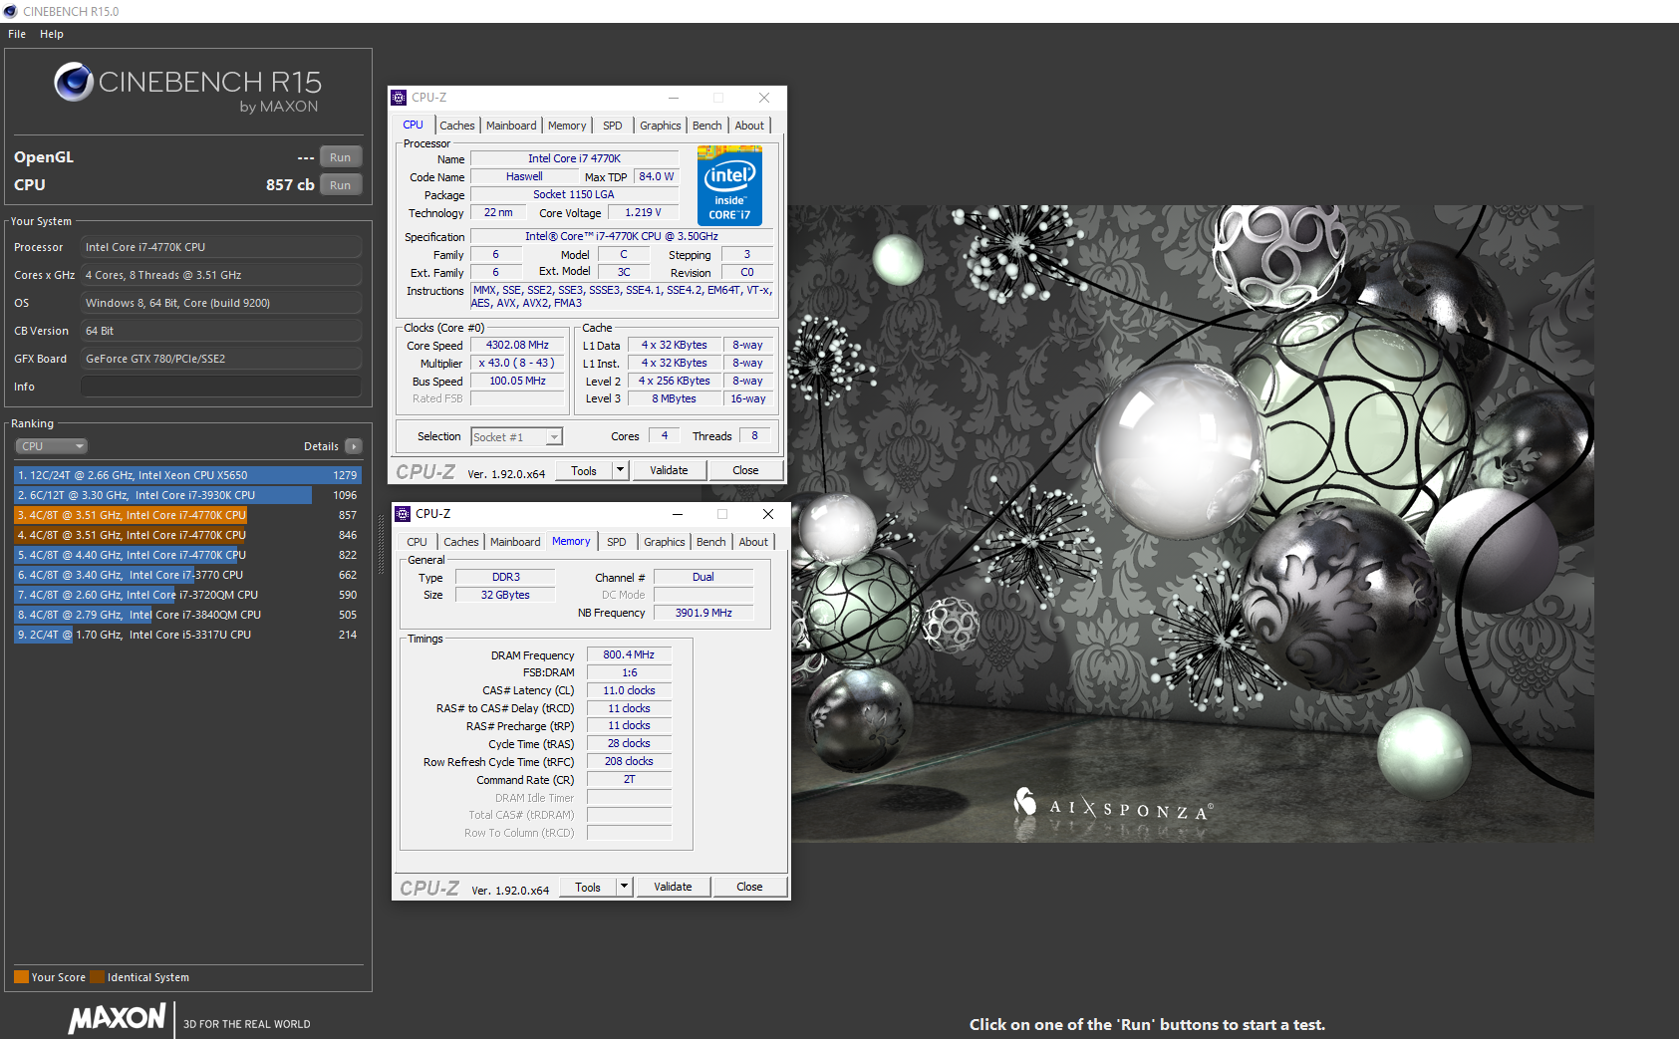Click the empty Info input field
Image resolution: width=1679 pixels, height=1039 pixels.
pyautogui.click(x=221, y=387)
